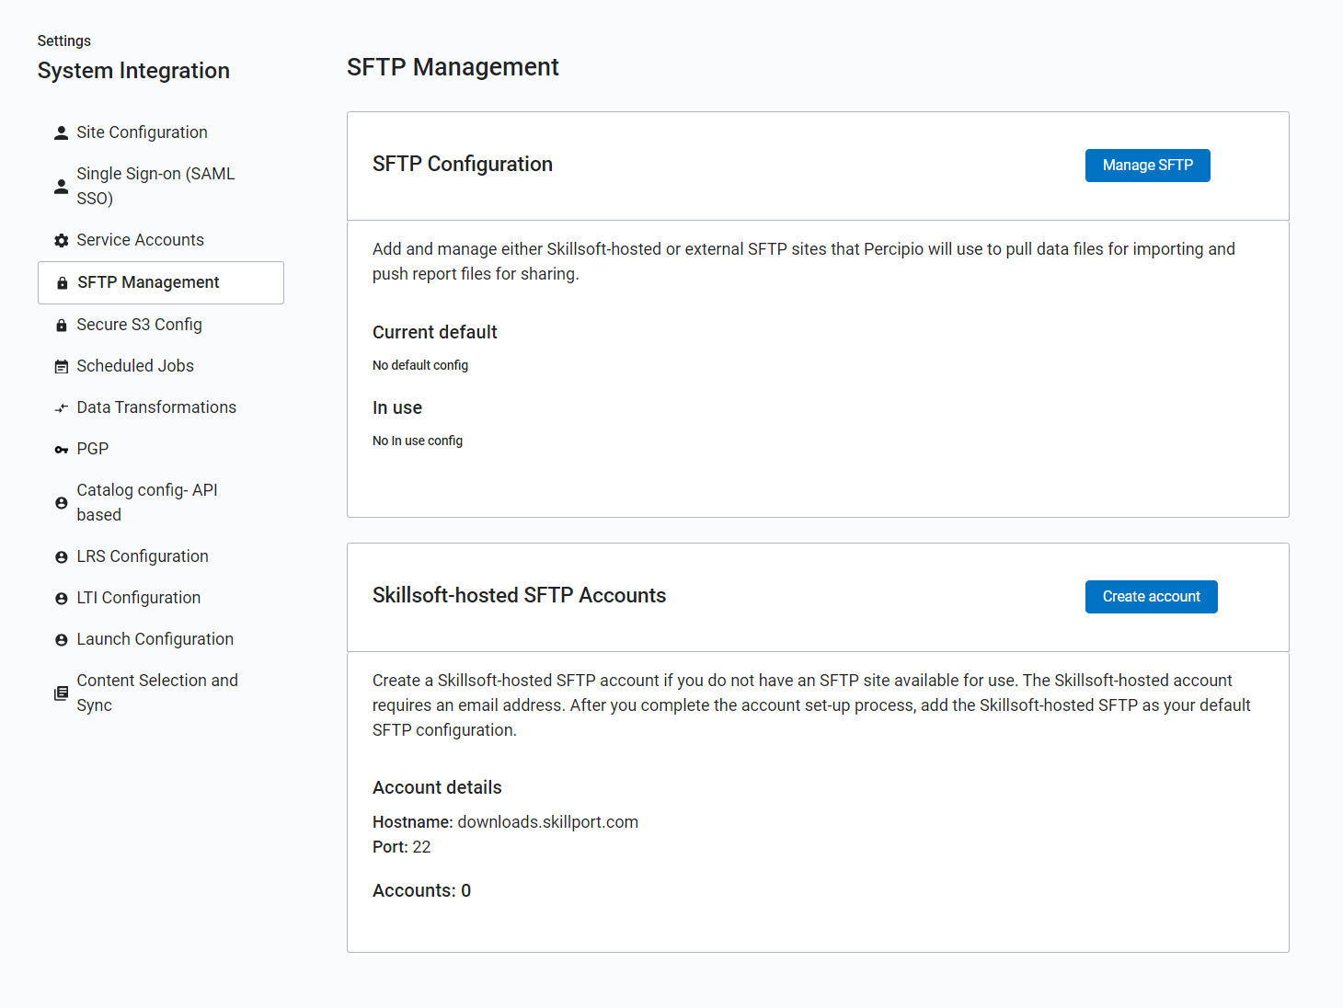Click the account icon beside LRS Configuration
1343x1008 pixels.
tap(62, 557)
